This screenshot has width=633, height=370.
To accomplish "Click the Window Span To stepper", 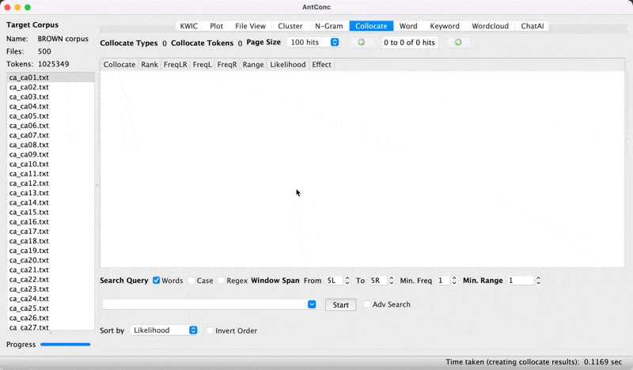I will pos(391,281).
